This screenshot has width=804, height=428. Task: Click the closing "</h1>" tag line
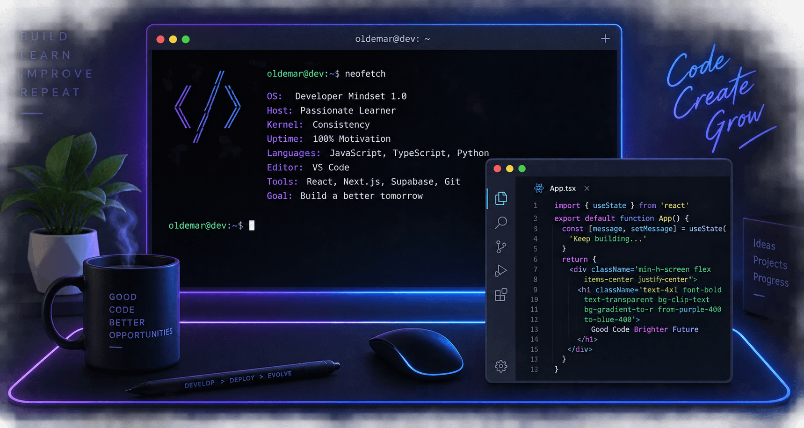(587, 339)
